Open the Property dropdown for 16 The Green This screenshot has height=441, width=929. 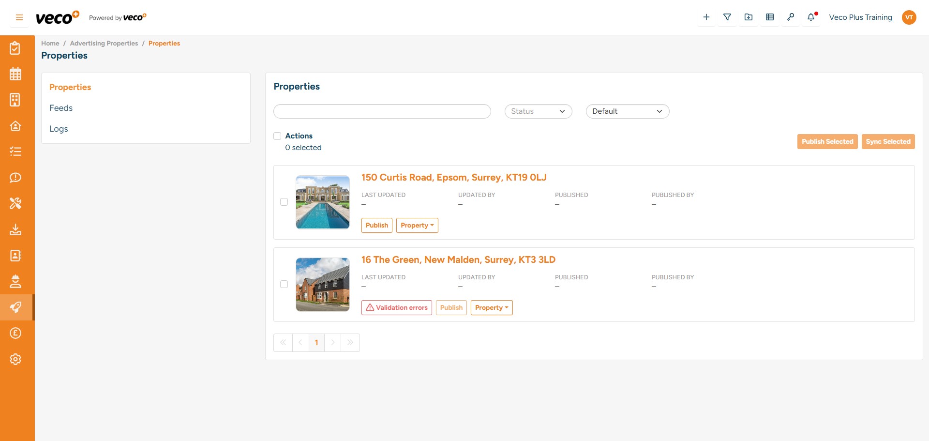[491, 307]
